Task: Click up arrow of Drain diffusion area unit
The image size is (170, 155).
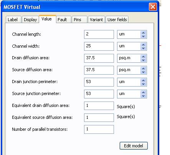Action: (x=143, y=57)
